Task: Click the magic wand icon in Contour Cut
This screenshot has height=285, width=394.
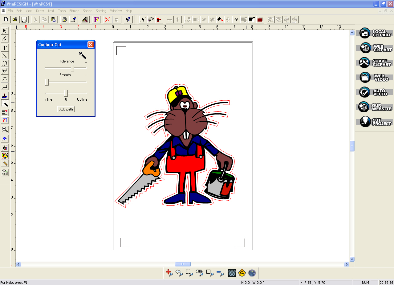Action: pos(82,55)
